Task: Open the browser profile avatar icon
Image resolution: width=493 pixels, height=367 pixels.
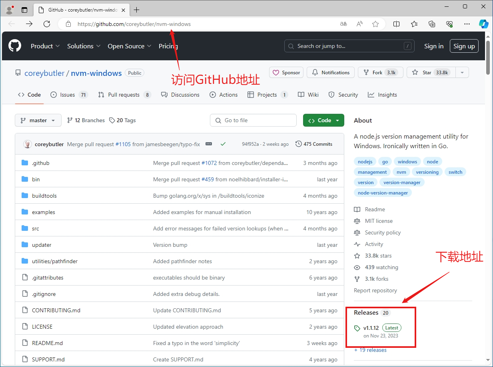Action: click(x=9, y=10)
